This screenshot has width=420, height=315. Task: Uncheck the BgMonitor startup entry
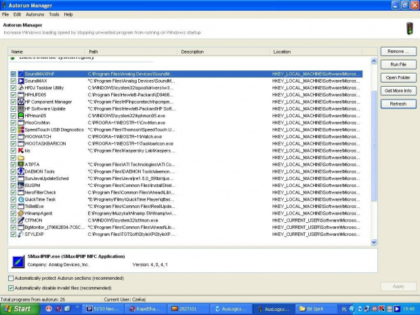click(13, 227)
